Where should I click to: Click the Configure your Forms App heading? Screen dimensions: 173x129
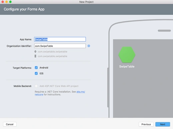[x=24, y=9]
